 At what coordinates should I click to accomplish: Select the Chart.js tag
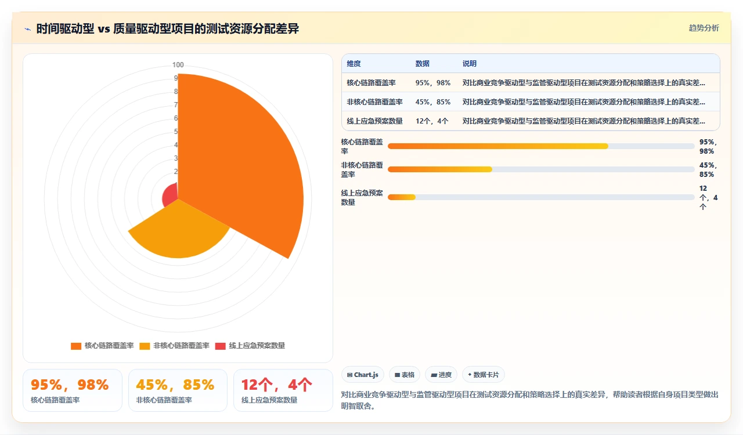click(363, 375)
